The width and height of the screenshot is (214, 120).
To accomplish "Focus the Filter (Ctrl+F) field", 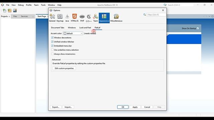I will pyautogui.click(x=156, y=15).
